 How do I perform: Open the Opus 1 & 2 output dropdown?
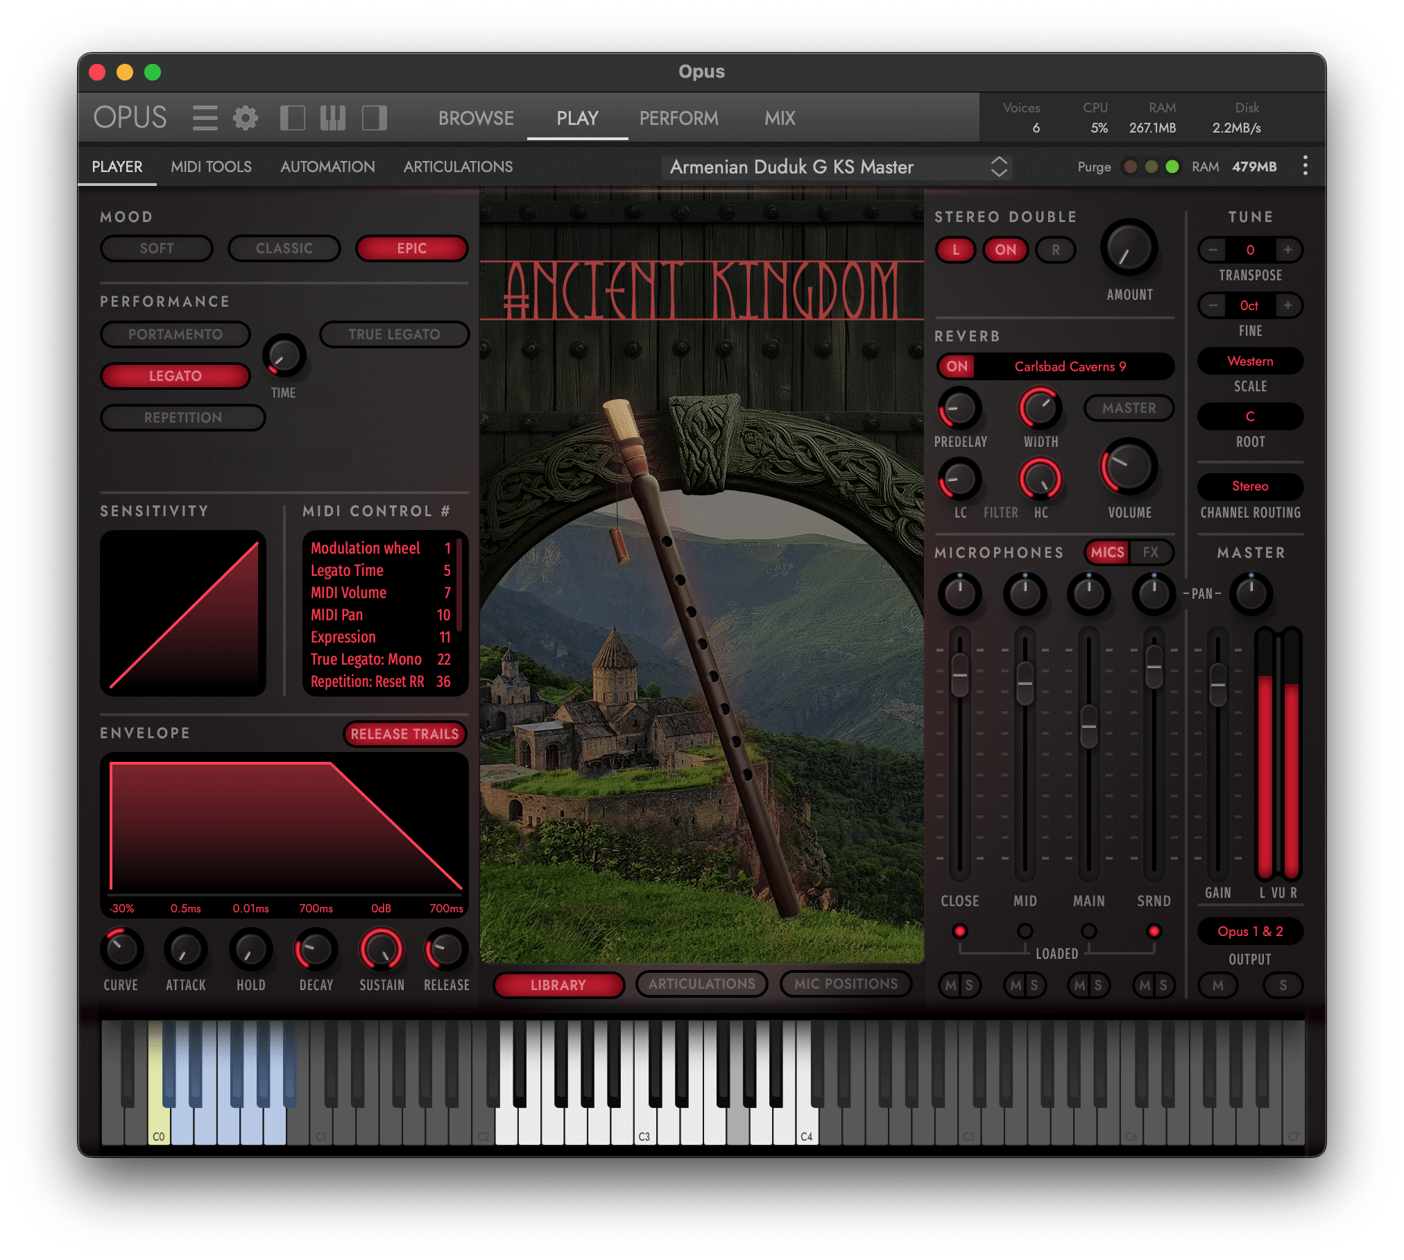click(x=1250, y=931)
